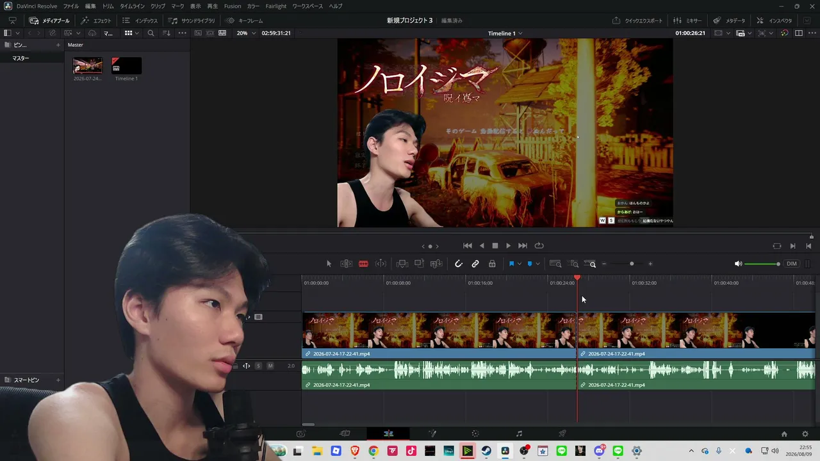The height and width of the screenshot is (461, 820).
Task: Add a new bin with plus icon
Action: point(58,45)
